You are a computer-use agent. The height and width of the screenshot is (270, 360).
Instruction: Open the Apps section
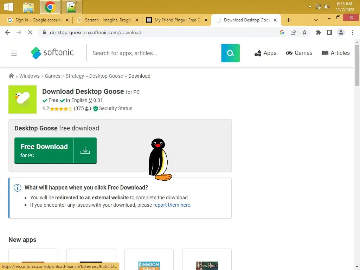(x=265, y=53)
